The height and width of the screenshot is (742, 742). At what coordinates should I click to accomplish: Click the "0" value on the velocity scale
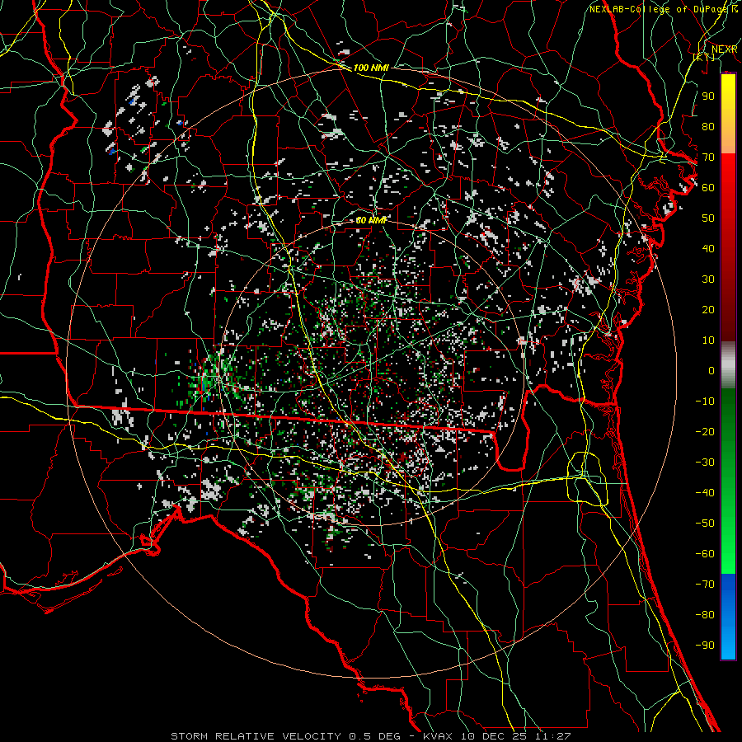711,370
